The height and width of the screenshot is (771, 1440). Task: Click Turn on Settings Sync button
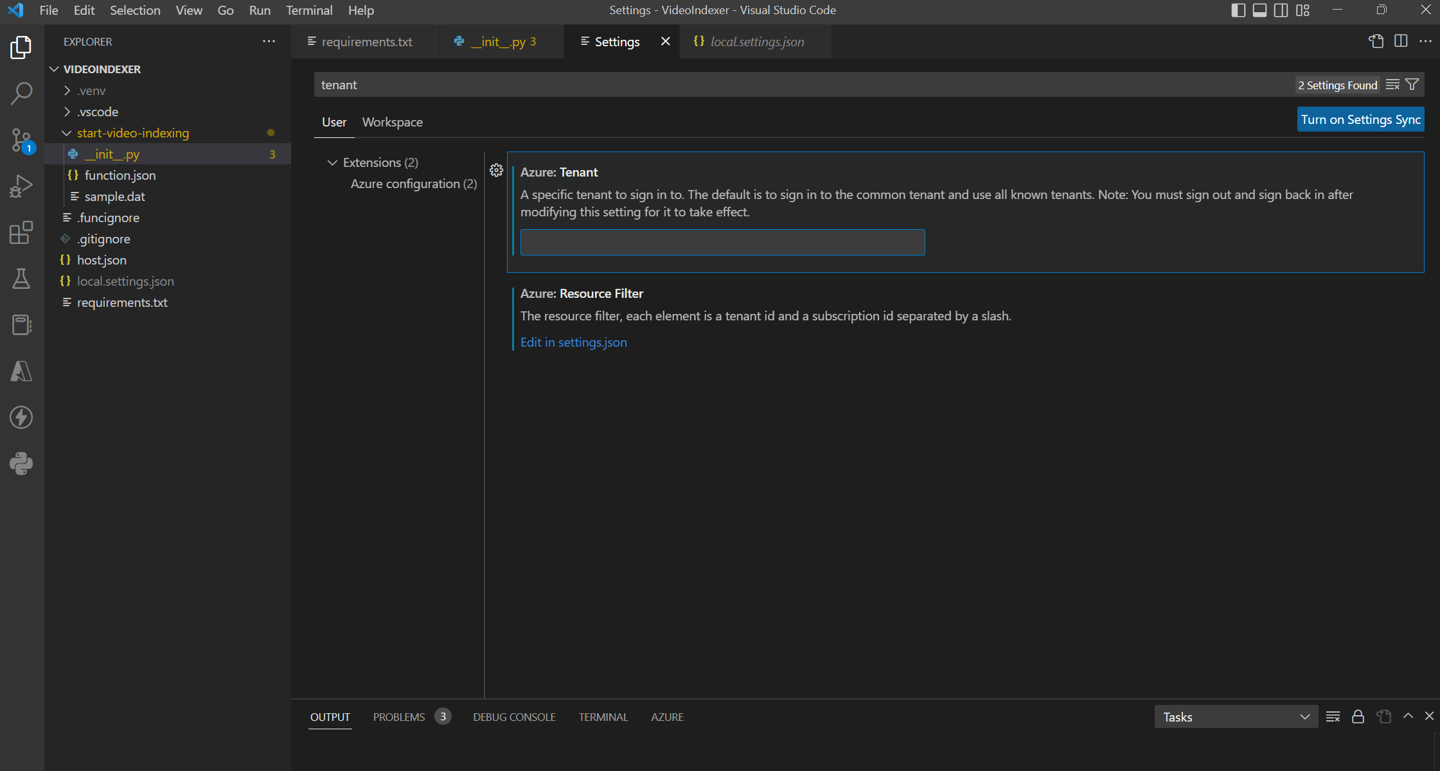click(x=1360, y=119)
